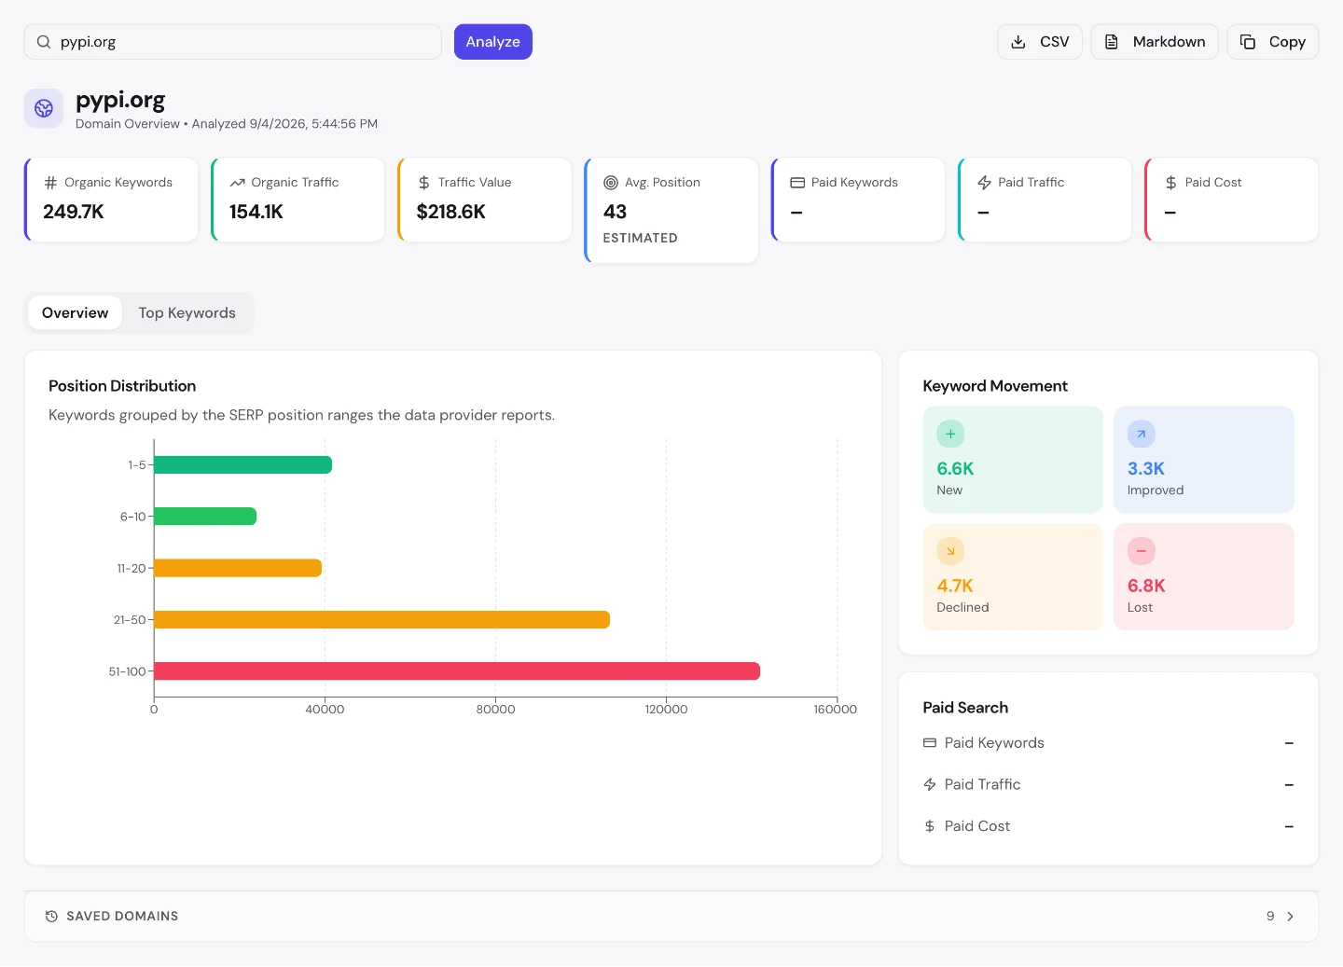Click the search magnifier icon in domain field
The height and width of the screenshot is (967, 1343).
pyautogui.click(x=44, y=42)
